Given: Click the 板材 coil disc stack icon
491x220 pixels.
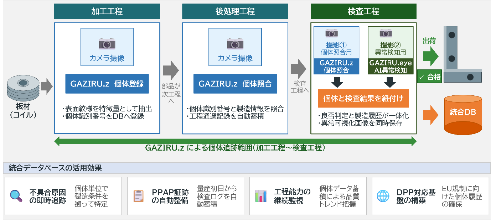Looking at the screenshot, I should tap(23, 88).
